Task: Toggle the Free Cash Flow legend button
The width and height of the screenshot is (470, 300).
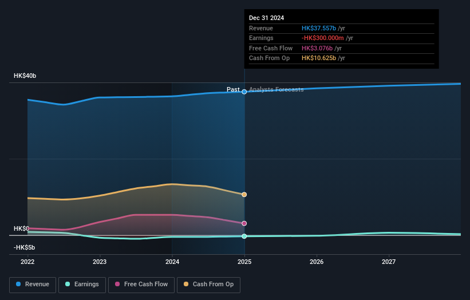Action: click(141, 285)
